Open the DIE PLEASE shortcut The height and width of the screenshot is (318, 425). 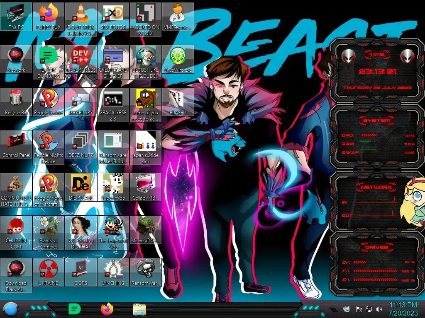pyautogui.click(x=81, y=188)
